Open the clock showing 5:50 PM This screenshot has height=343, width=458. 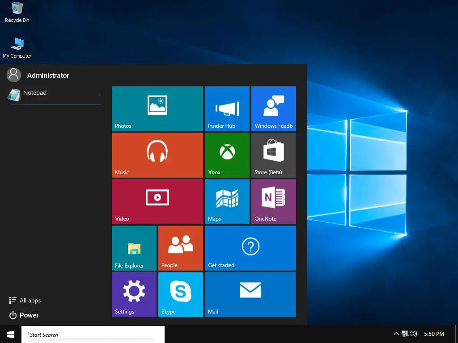pyautogui.click(x=434, y=334)
